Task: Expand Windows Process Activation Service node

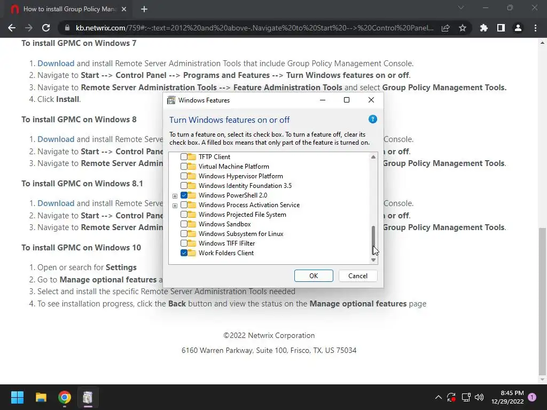Action: point(175,206)
